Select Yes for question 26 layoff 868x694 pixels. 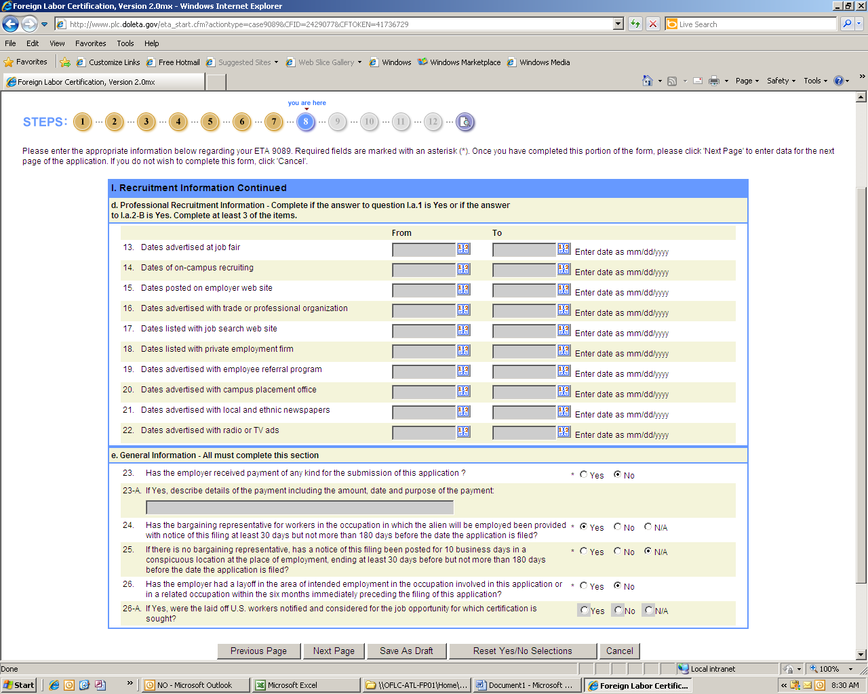584,586
